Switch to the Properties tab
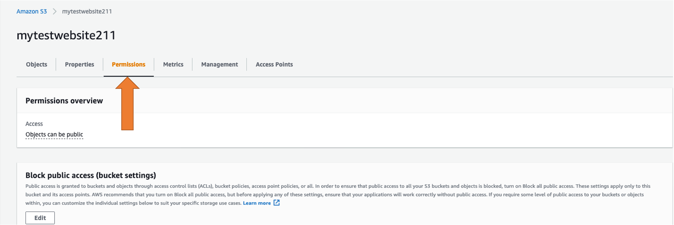 click(x=79, y=64)
